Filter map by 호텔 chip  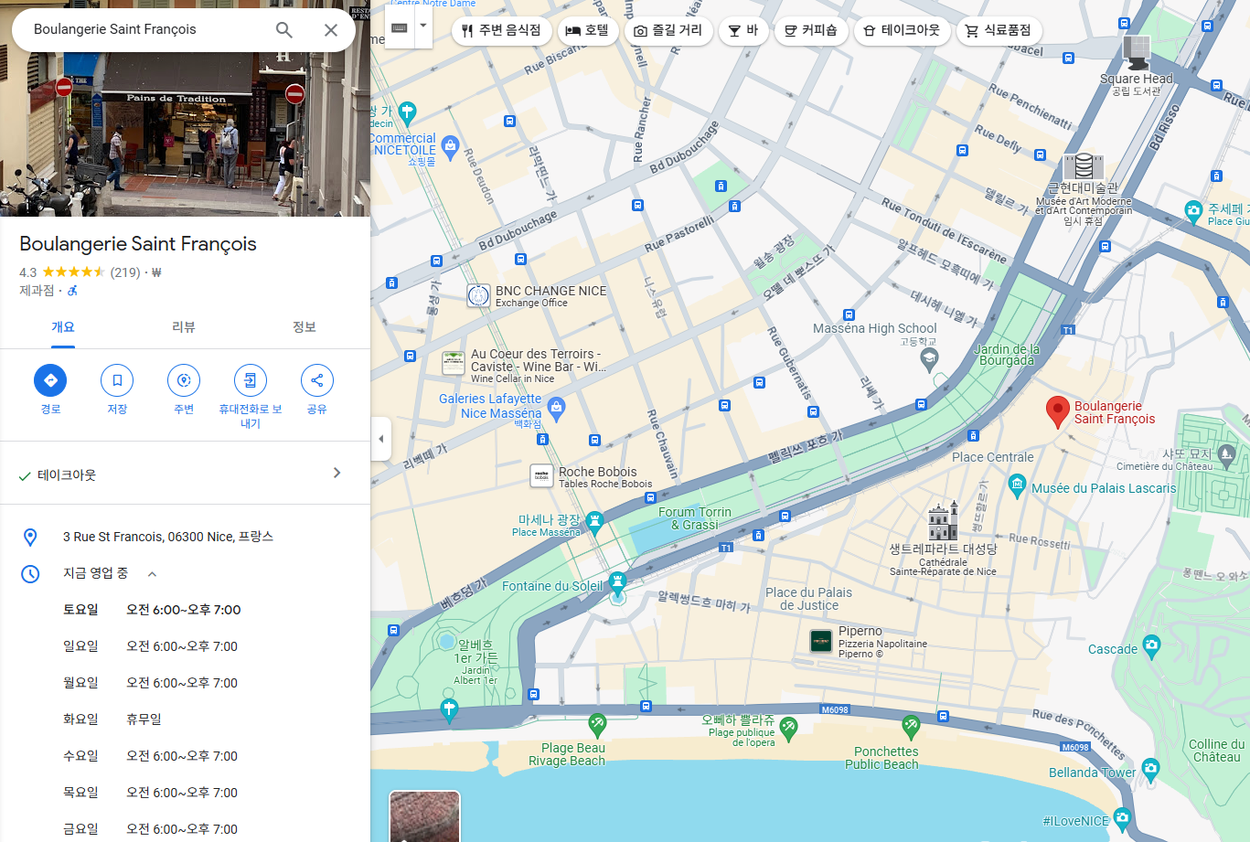587,30
